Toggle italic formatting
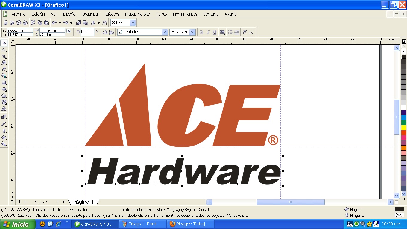Image resolution: width=407 pixels, height=229 pixels. point(209,32)
